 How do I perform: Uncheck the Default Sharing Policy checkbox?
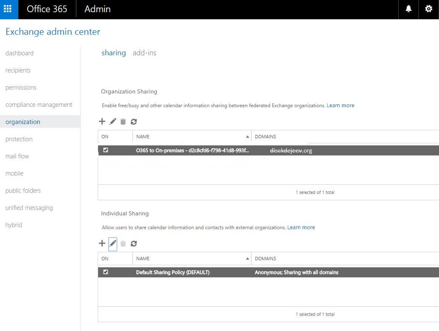106,272
